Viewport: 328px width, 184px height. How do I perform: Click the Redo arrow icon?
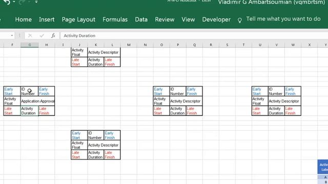22,2
